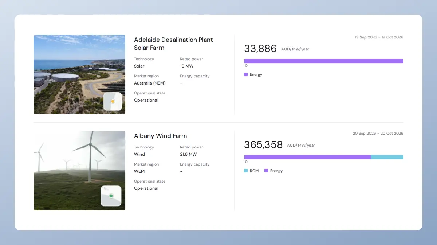Open the Albany Wind Farm title
437x245 pixels.
(160, 136)
